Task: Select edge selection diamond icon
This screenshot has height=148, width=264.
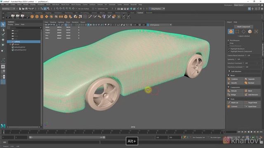Action: point(243,31)
